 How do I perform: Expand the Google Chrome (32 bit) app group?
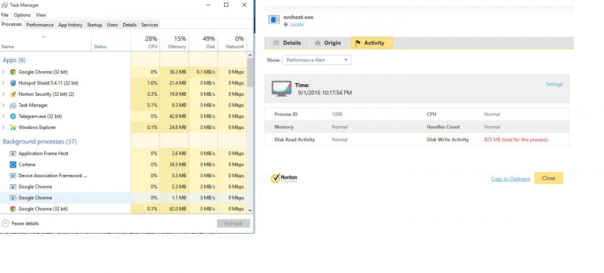(4, 72)
